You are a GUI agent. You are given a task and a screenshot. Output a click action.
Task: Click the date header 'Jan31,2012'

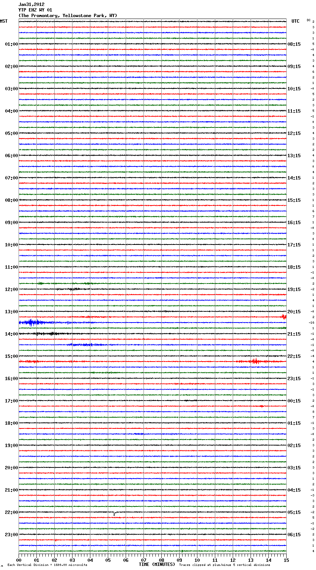coord(31,4)
